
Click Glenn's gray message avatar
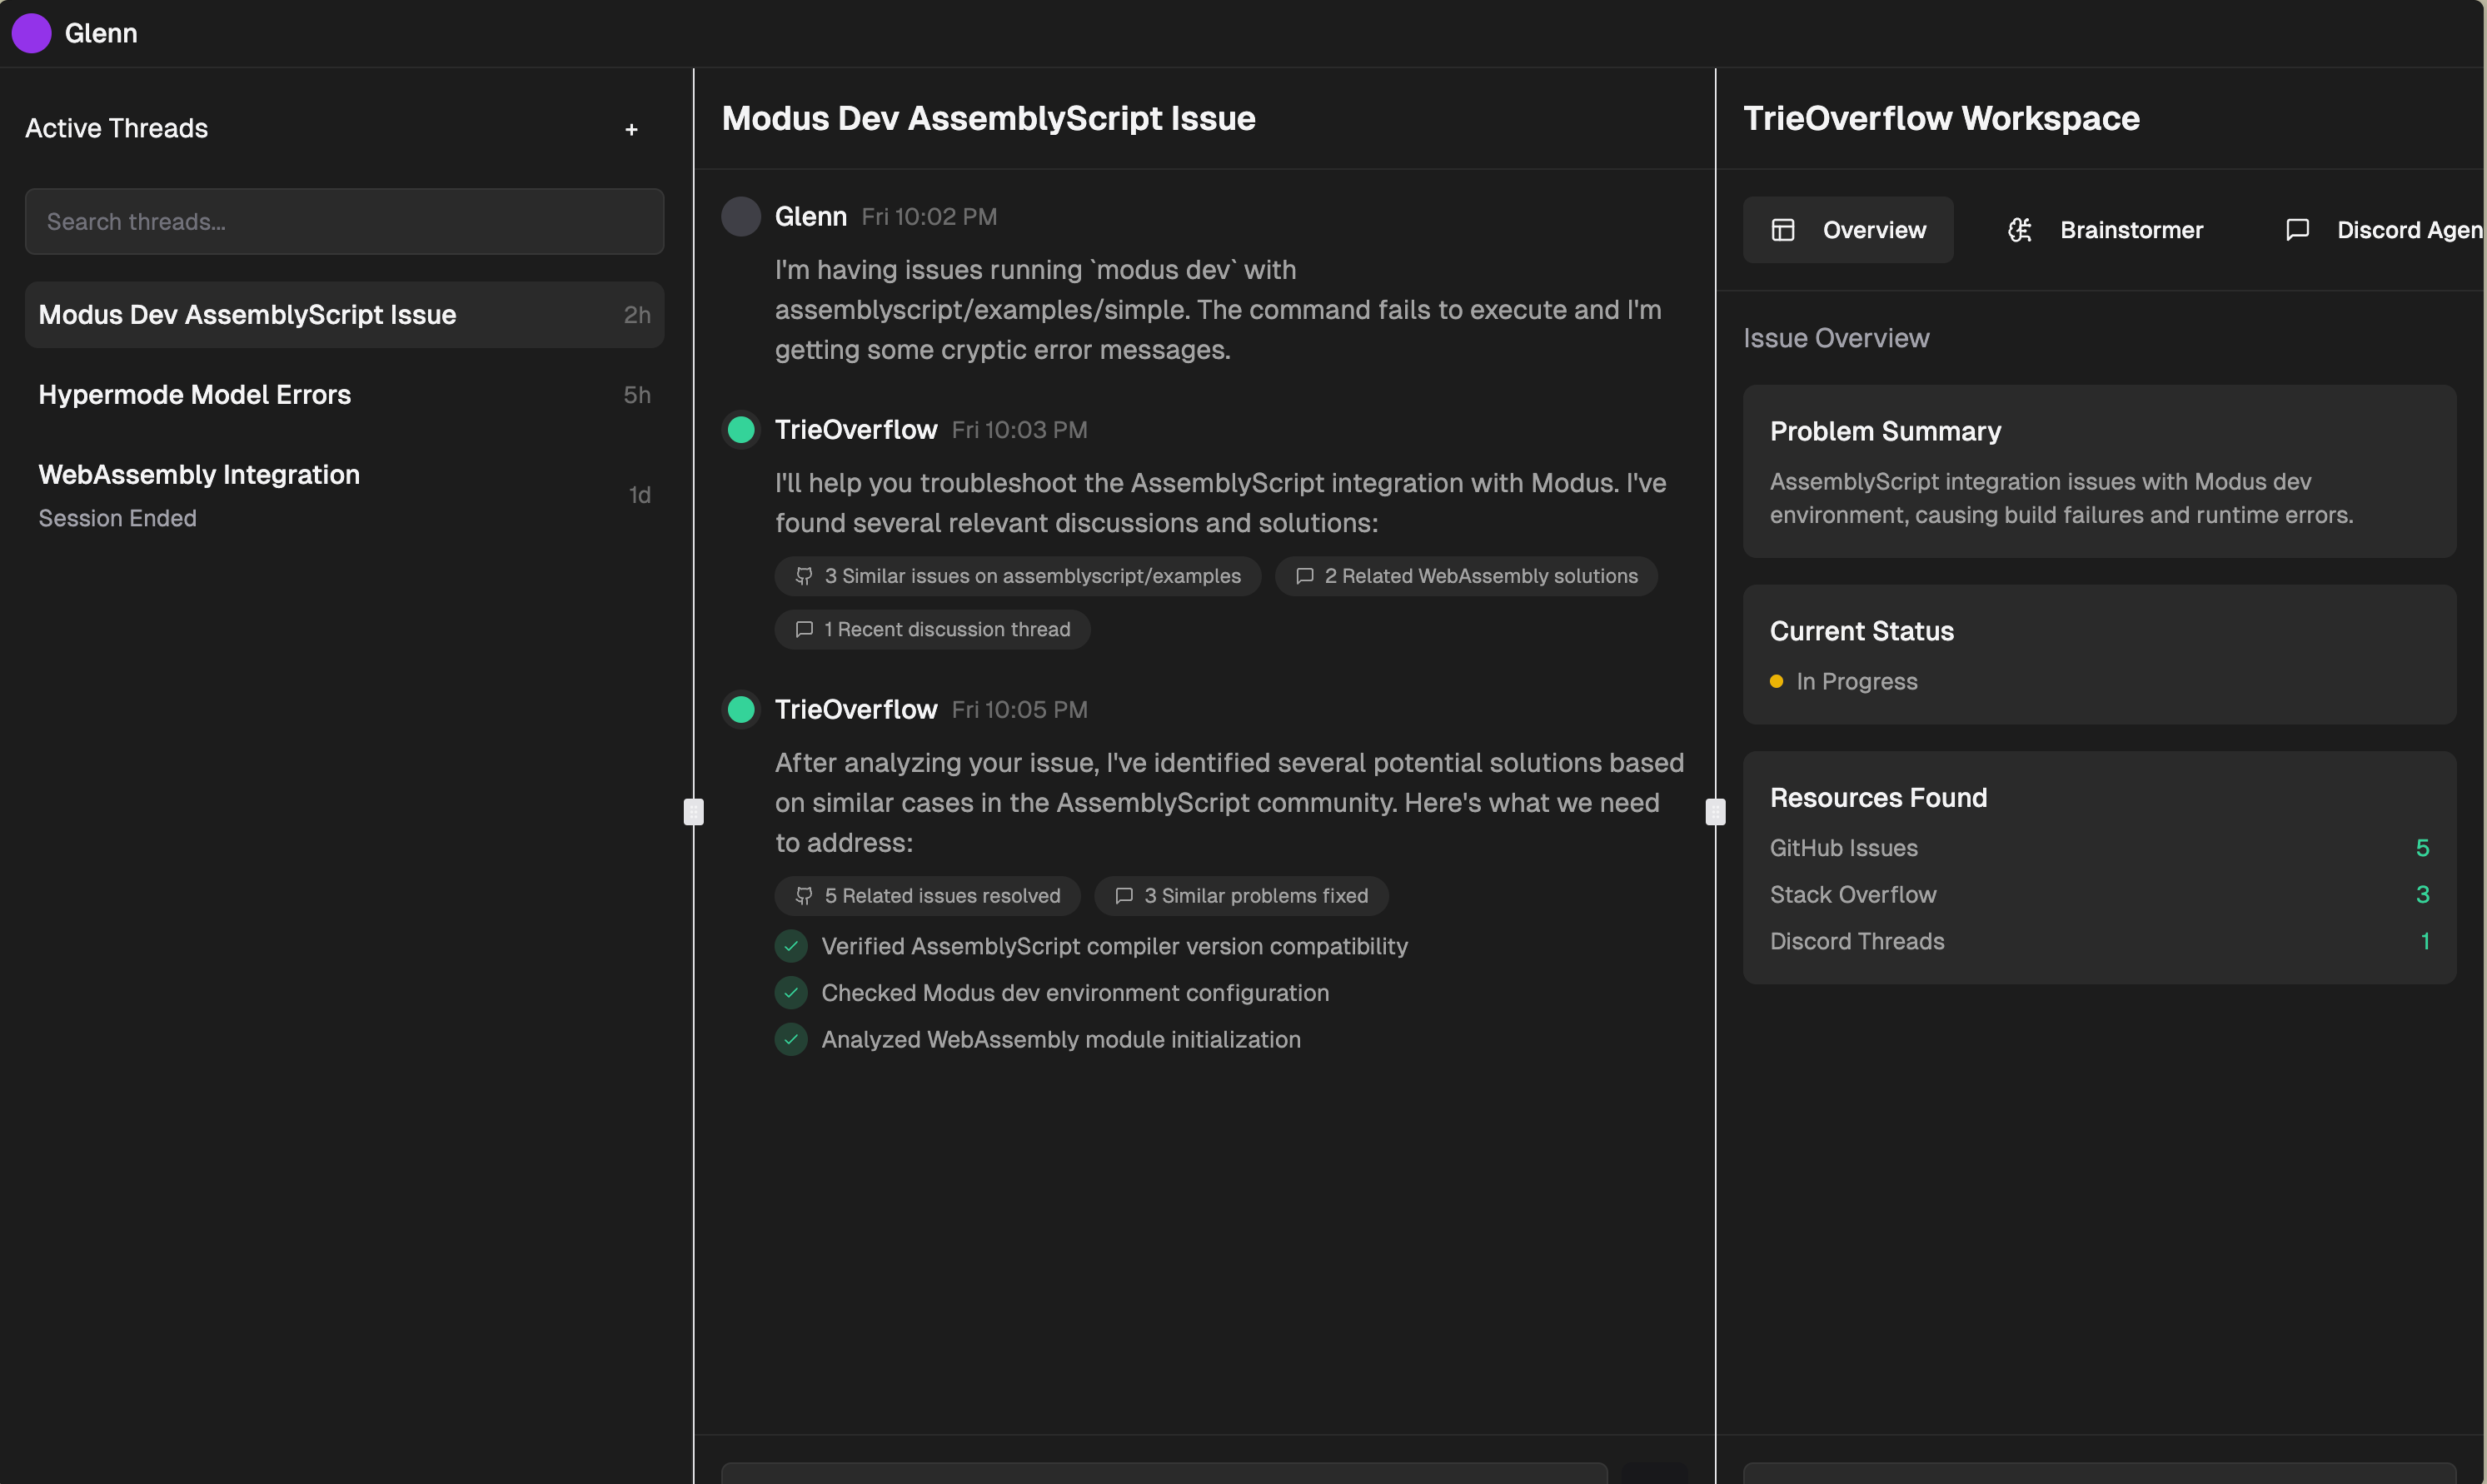click(x=741, y=217)
